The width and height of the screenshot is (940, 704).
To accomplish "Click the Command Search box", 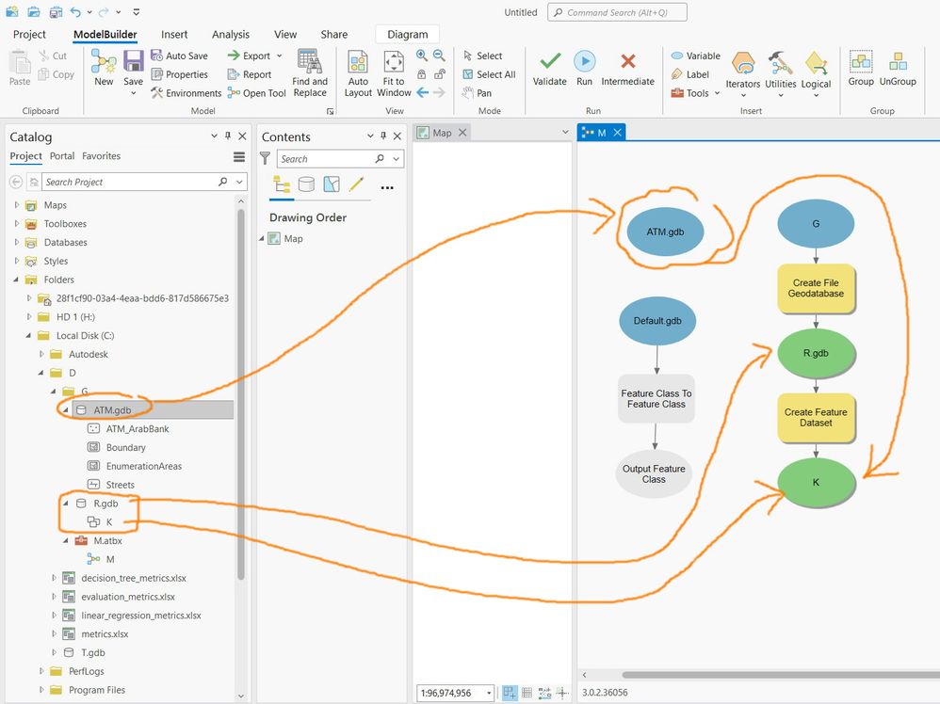I will 617,12.
